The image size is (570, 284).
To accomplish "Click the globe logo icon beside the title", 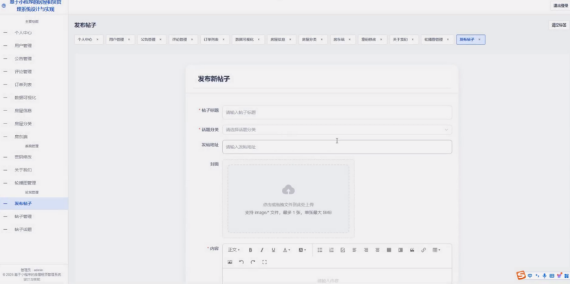I will click(x=4, y=5).
